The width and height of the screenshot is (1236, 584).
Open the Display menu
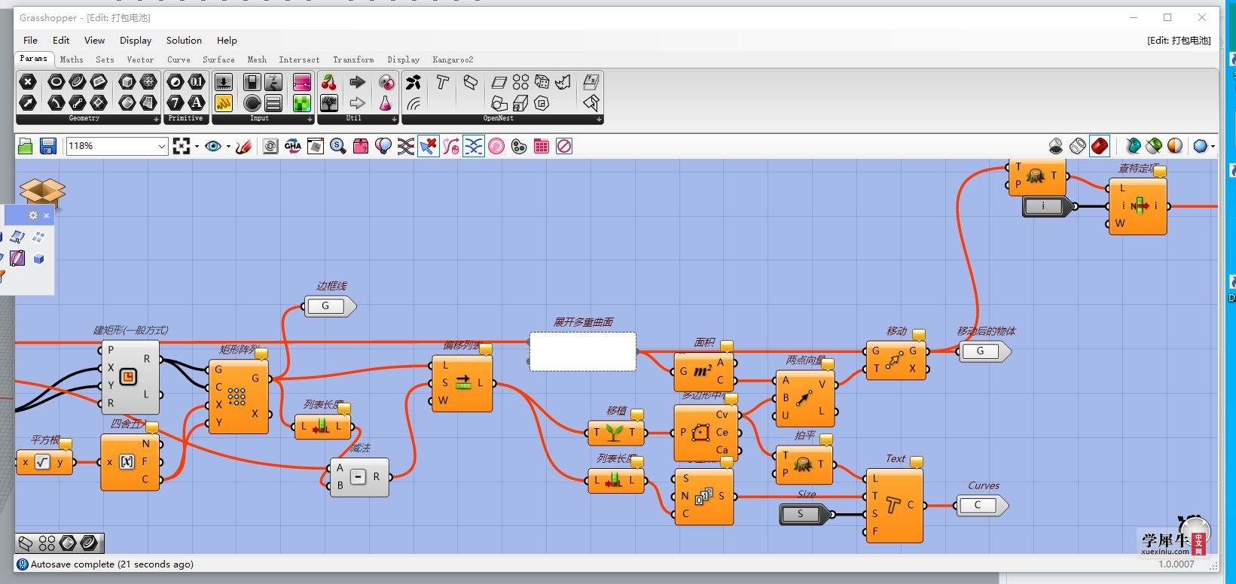click(136, 40)
